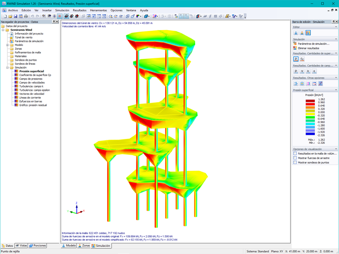Click Sistema: Standard status bar entry
This screenshot has height=254, width=339.
point(257,252)
